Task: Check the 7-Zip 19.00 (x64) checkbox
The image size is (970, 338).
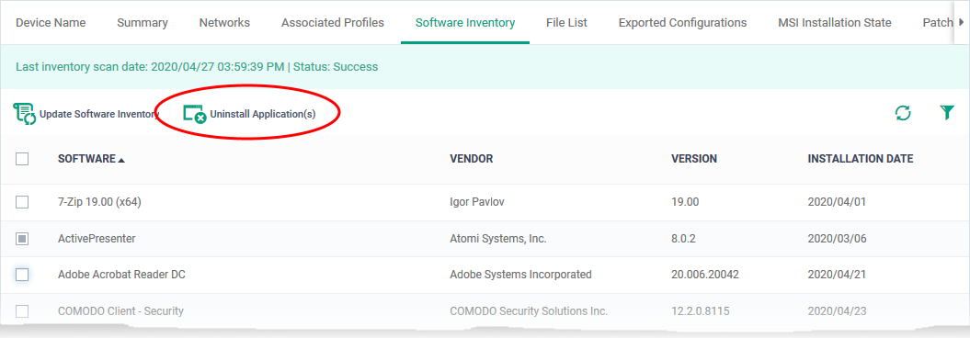Action: (22, 202)
